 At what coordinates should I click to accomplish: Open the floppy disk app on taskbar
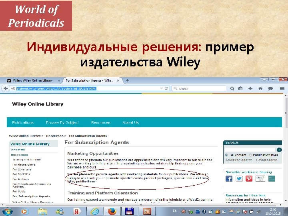tap(130, 212)
